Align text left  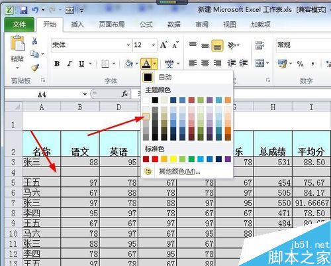coord(193,64)
